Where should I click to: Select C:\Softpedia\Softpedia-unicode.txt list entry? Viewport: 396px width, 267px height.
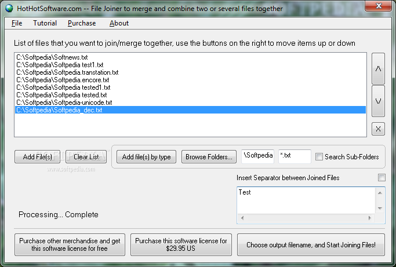190,103
